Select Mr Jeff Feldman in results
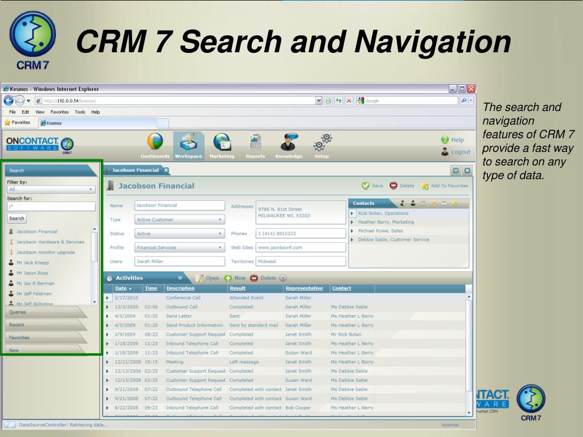The image size is (583, 437). pyautogui.click(x=34, y=294)
